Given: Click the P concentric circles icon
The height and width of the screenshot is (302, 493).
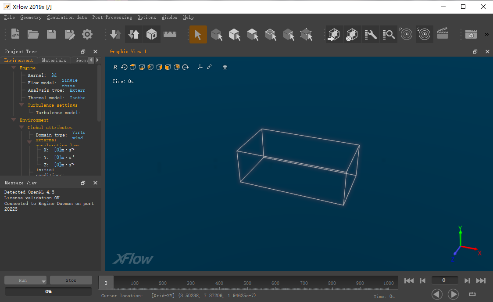Looking at the screenshot, I should (406, 34).
